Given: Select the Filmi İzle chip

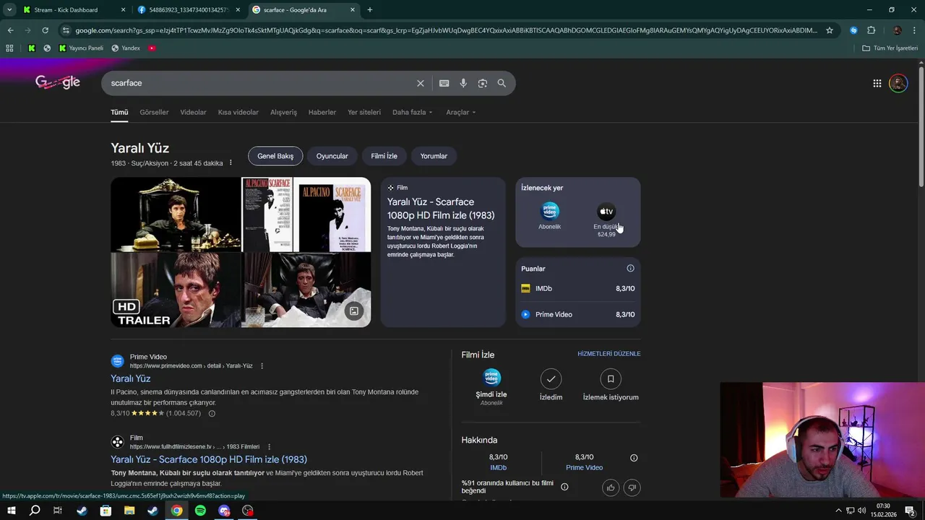Looking at the screenshot, I should coord(384,156).
